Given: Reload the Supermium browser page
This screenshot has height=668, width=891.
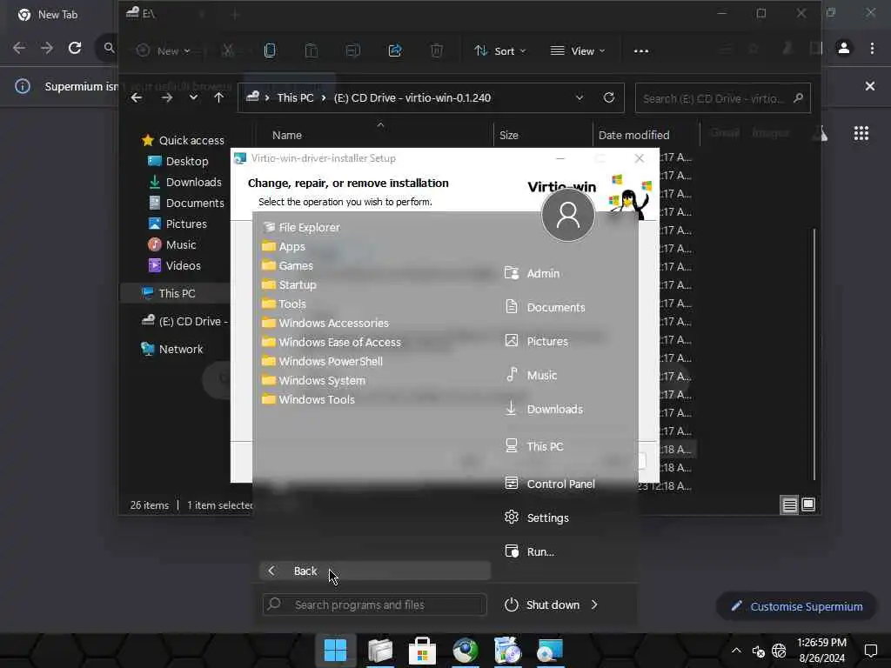Looking at the screenshot, I should coord(75,49).
